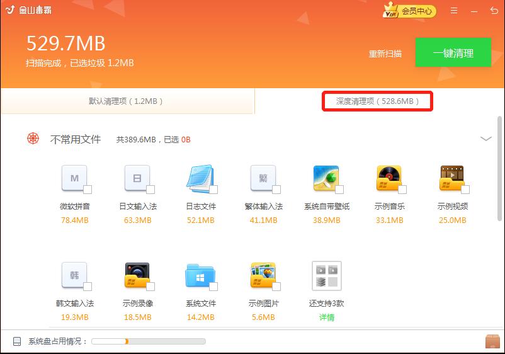Viewport: 505px width, 354px height.
Task: Click the 金山毒霸 logo icon
Action: point(10,10)
